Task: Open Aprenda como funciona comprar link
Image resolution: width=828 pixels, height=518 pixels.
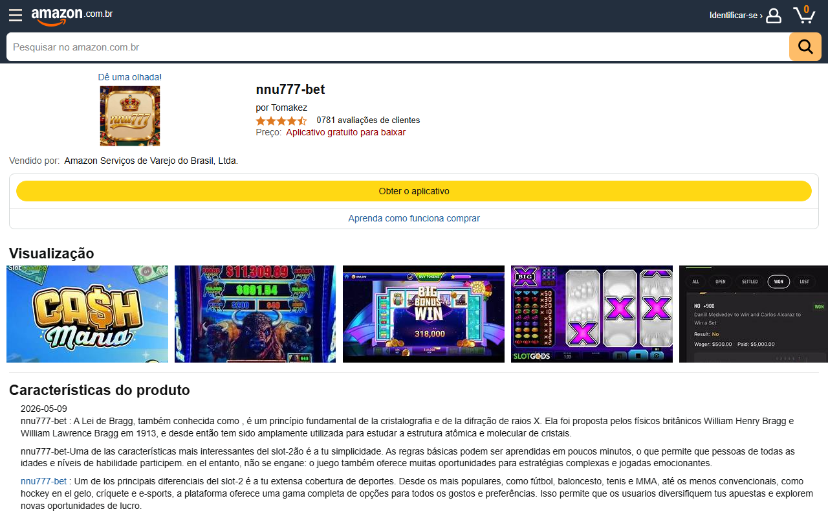Action: point(414,218)
